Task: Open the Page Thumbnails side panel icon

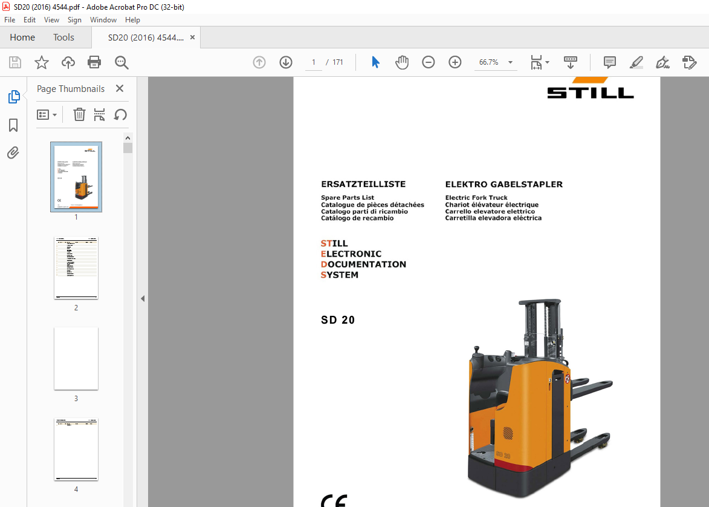Action: tap(13, 96)
